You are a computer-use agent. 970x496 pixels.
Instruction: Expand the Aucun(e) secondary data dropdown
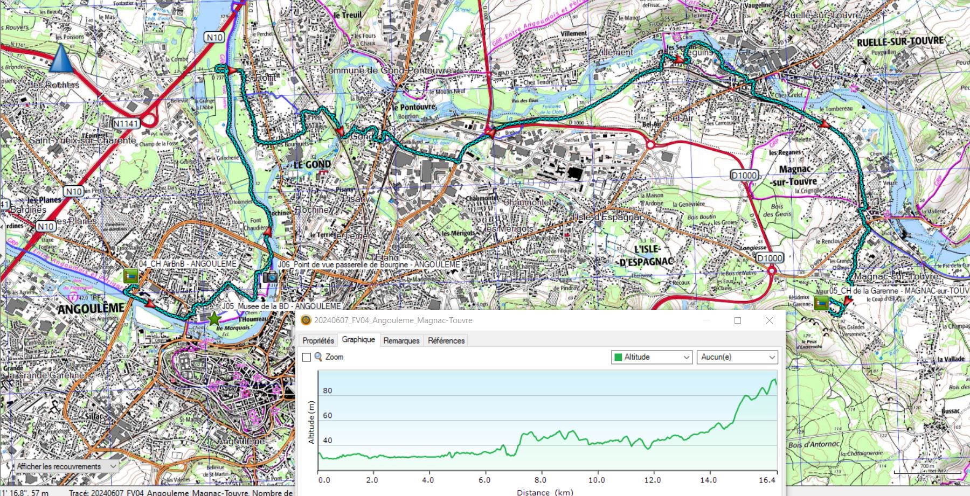coord(738,357)
